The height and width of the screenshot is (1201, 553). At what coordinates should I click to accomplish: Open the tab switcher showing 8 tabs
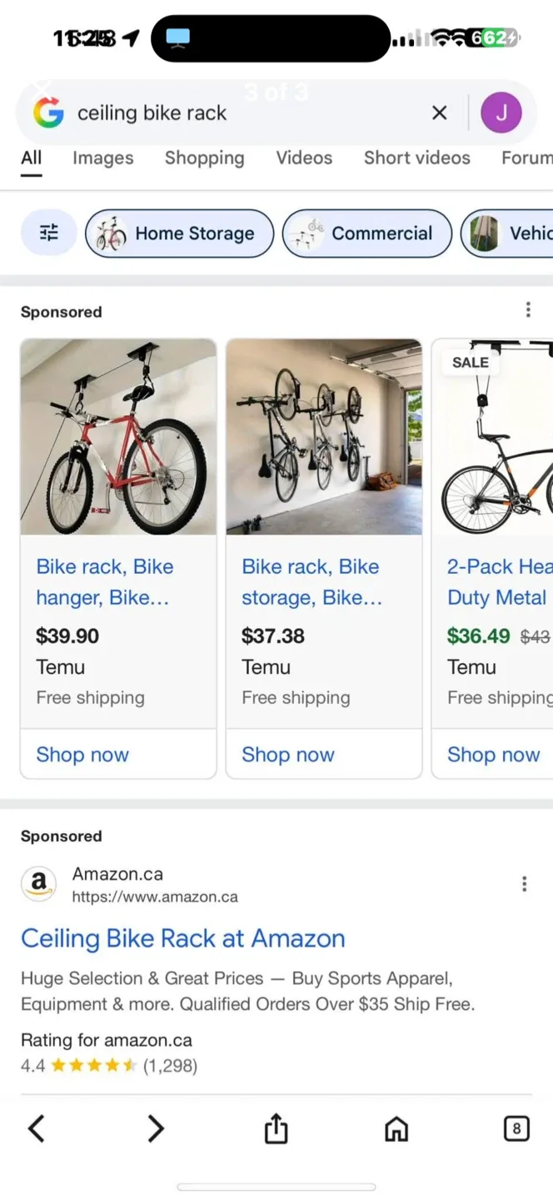(516, 1129)
